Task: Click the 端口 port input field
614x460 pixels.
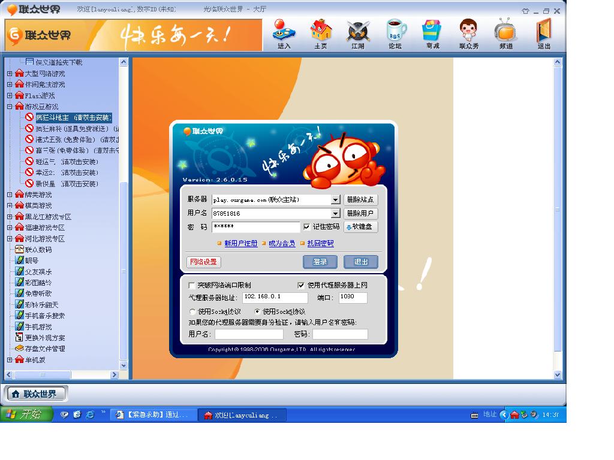Action: coord(353,298)
